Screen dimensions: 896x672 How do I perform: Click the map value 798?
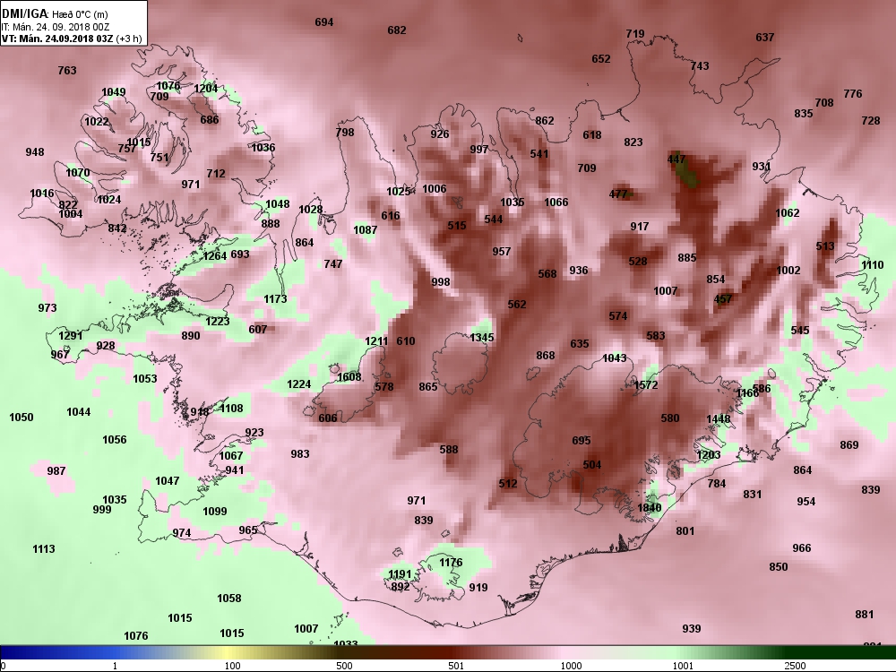(x=345, y=132)
